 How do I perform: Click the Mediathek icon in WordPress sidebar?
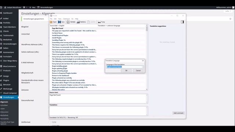tap(1, 40)
